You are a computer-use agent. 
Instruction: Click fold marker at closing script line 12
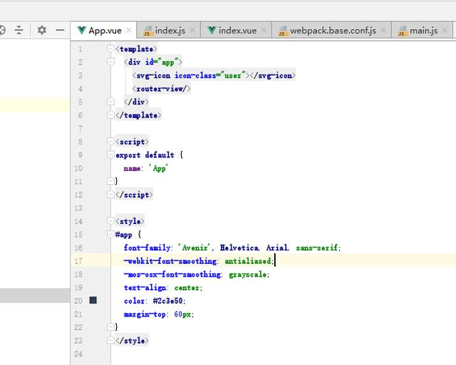110,194
